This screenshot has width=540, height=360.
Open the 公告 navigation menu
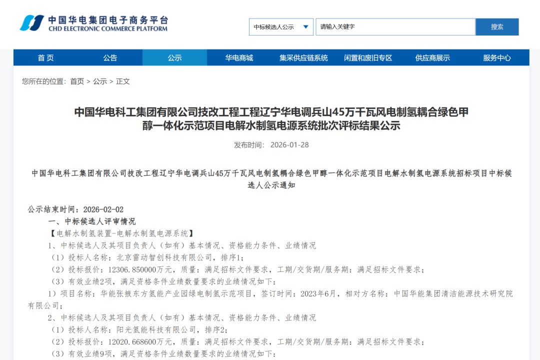(110, 57)
